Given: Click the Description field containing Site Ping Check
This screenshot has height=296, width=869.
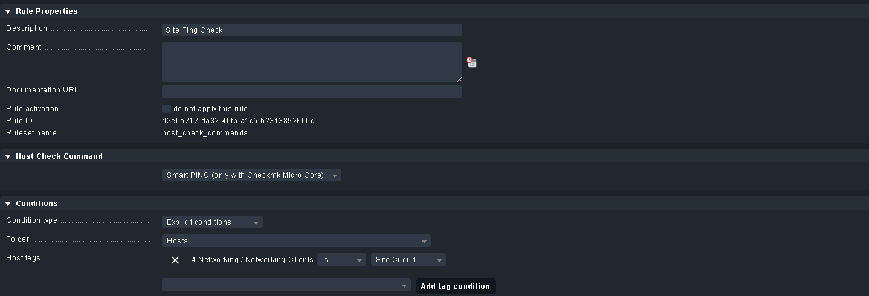Looking at the screenshot, I should (312, 30).
